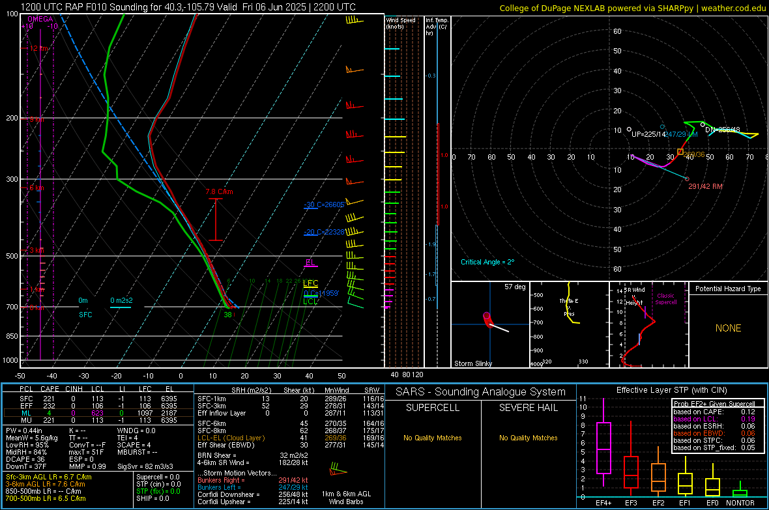Click MeanW = 5.6g/kg value
This screenshot has width=769, height=510.
(x=31, y=438)
